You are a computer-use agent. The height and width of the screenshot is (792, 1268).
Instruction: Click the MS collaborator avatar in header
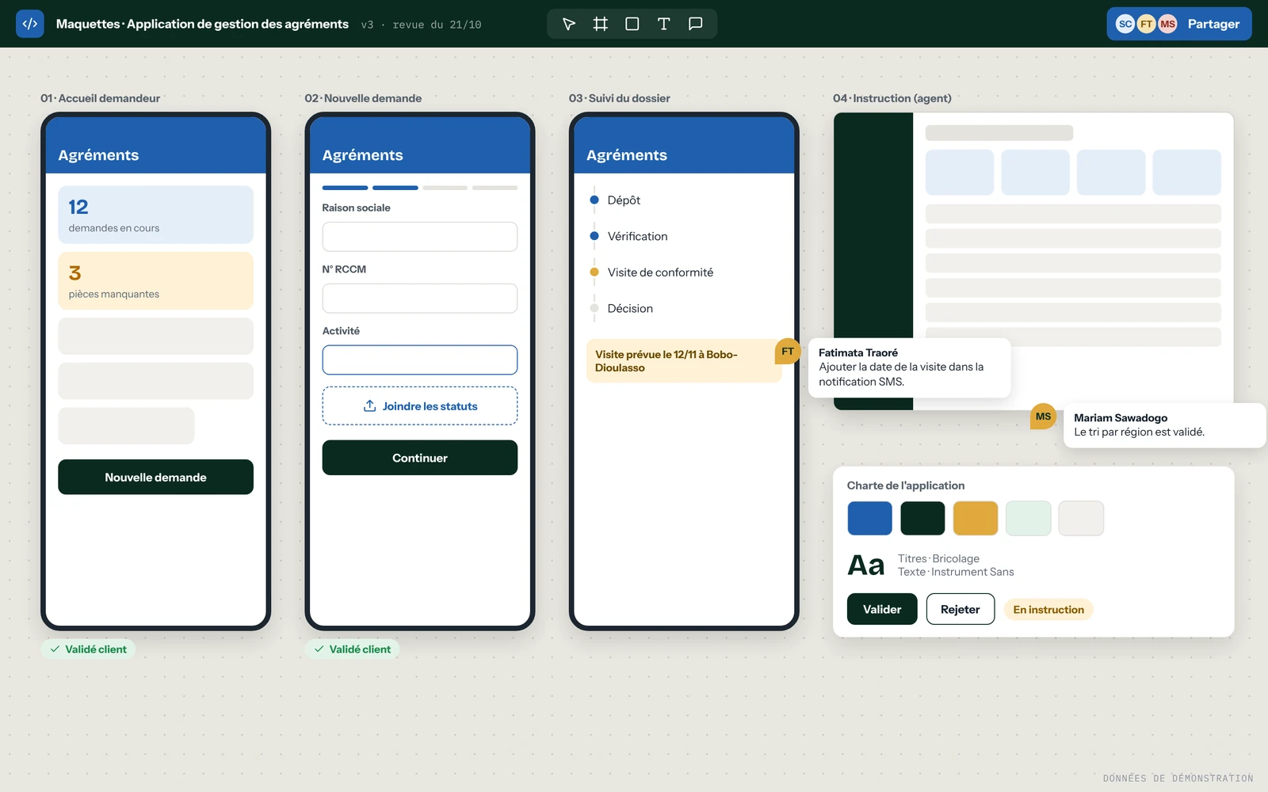(x=1168, y=24)
